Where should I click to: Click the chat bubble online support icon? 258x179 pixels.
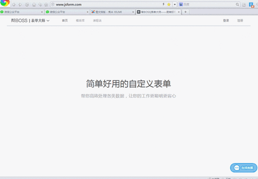point(237,168)
